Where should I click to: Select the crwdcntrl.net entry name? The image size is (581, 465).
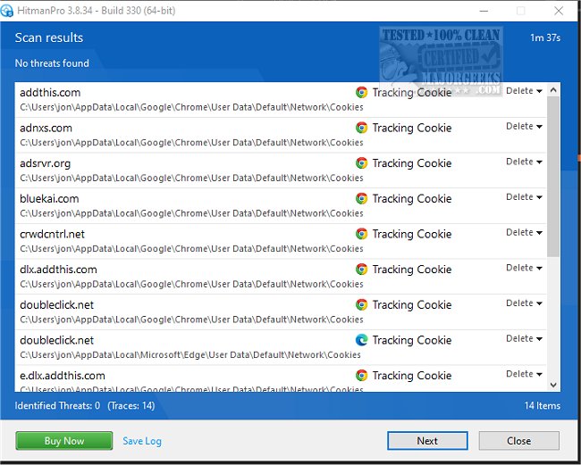pyautogui.click(x=52, y=234)
